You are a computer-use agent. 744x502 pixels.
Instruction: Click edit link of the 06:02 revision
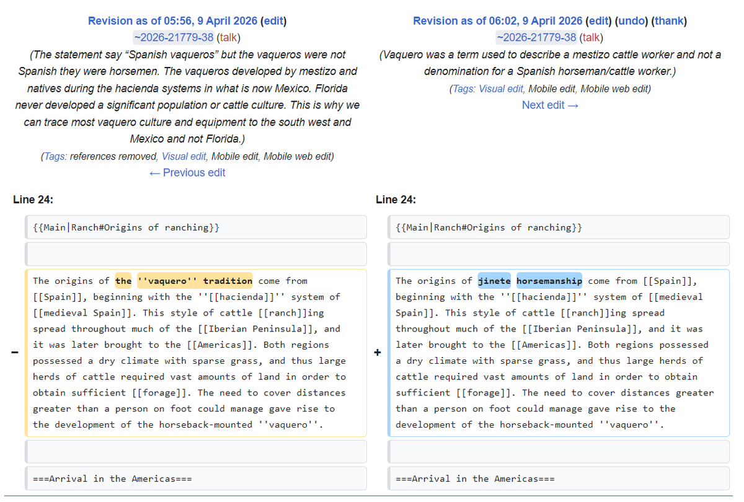[599, 21]
